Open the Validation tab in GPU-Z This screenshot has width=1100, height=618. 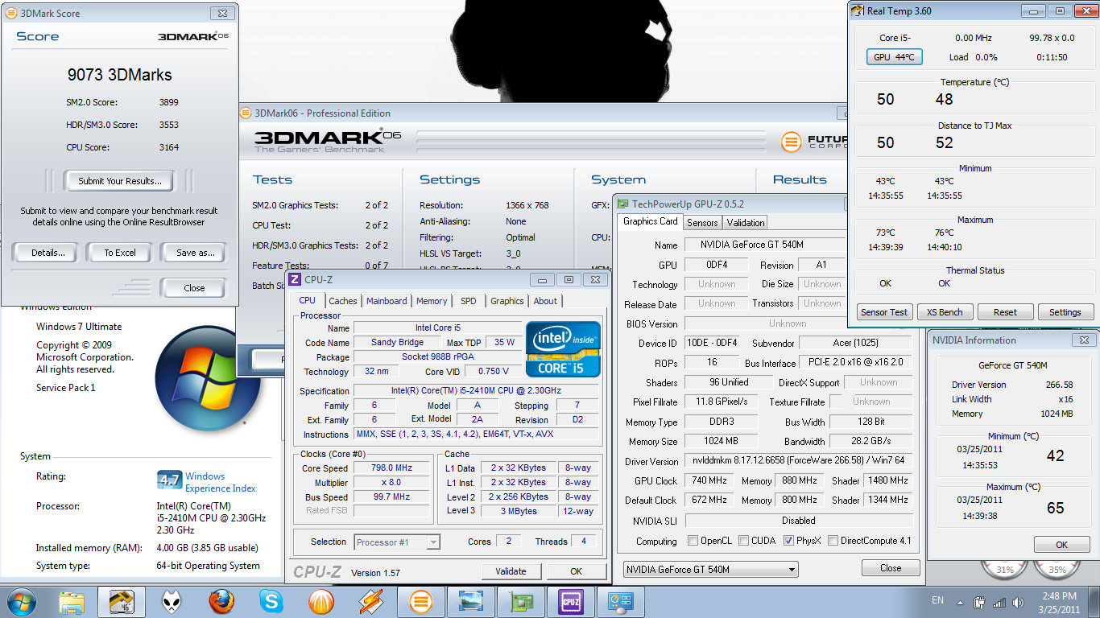(746, 223)
